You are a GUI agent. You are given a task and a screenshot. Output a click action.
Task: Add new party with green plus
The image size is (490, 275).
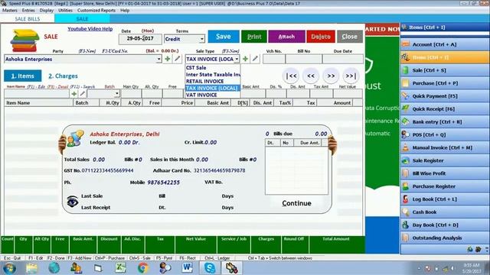pos(168,59)
